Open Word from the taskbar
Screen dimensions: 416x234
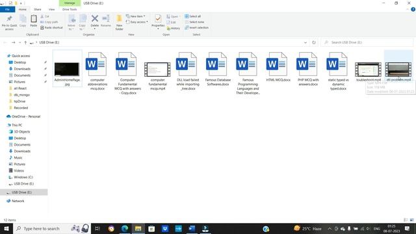click(x=192, y=228)
